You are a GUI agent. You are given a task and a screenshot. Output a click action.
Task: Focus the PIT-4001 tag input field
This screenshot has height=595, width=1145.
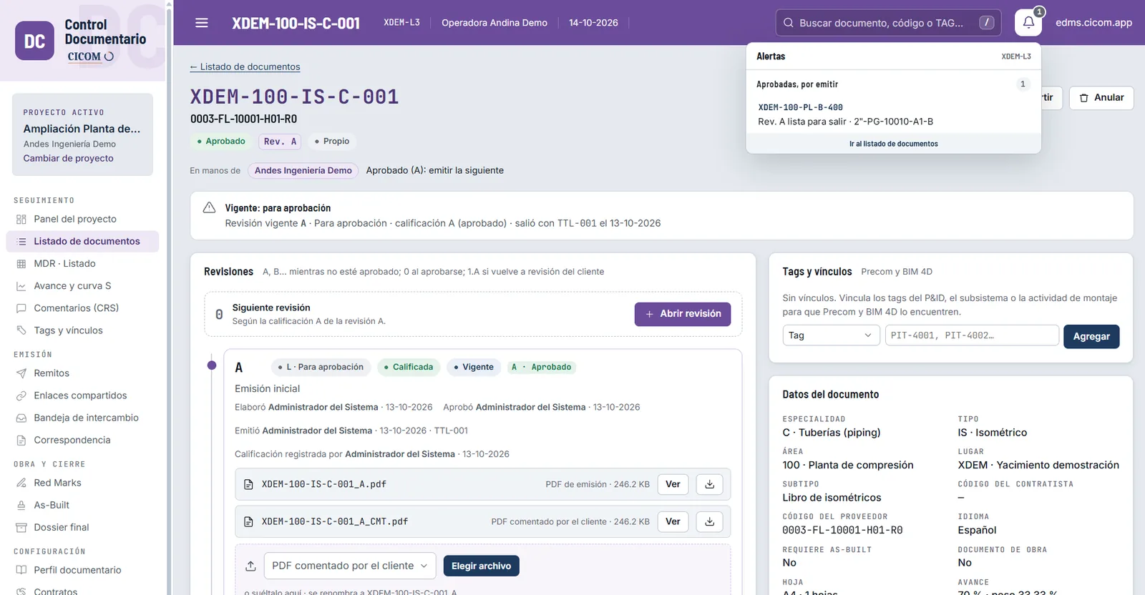pyautogui.click(x=972, y=335)
